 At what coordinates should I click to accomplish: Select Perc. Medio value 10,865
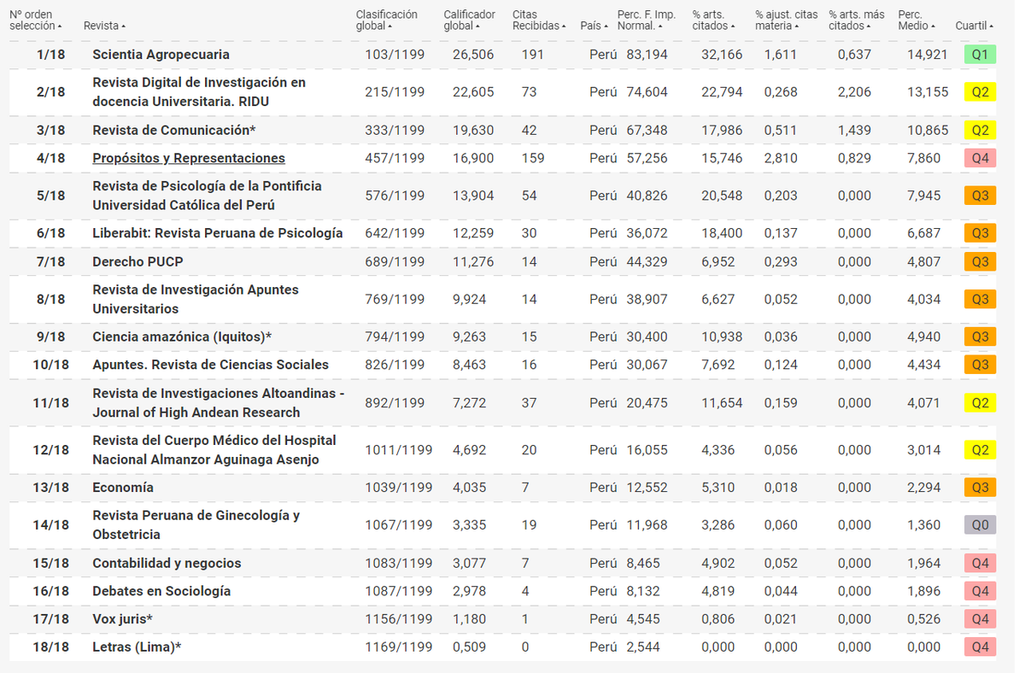click(928, 130)
